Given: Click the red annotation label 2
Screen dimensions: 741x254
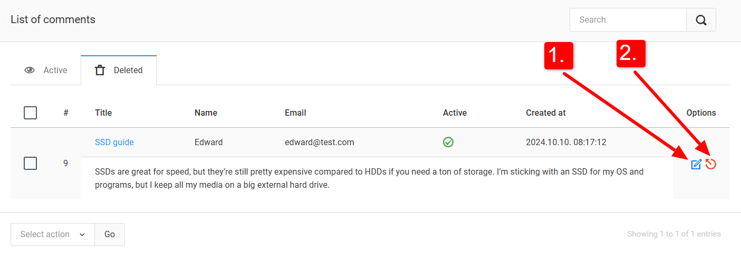Looking at the screenshot, I should coord(631,53).
